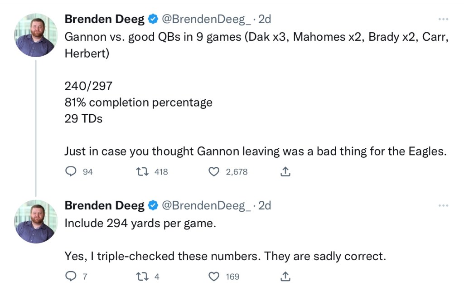Like the tweet with 2,678 likes

point(213,172)
